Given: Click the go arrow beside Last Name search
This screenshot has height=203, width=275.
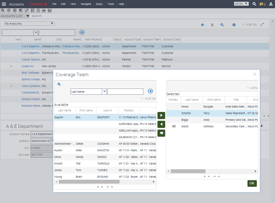Looking at the screenshot, I should (150, 91).
